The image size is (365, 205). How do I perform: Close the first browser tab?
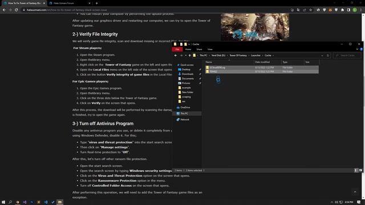pyautogui.click(x=44, y=3)
